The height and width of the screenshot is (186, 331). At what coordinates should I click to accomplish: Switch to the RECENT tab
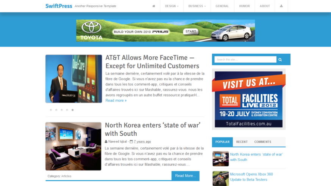[242, 142]
